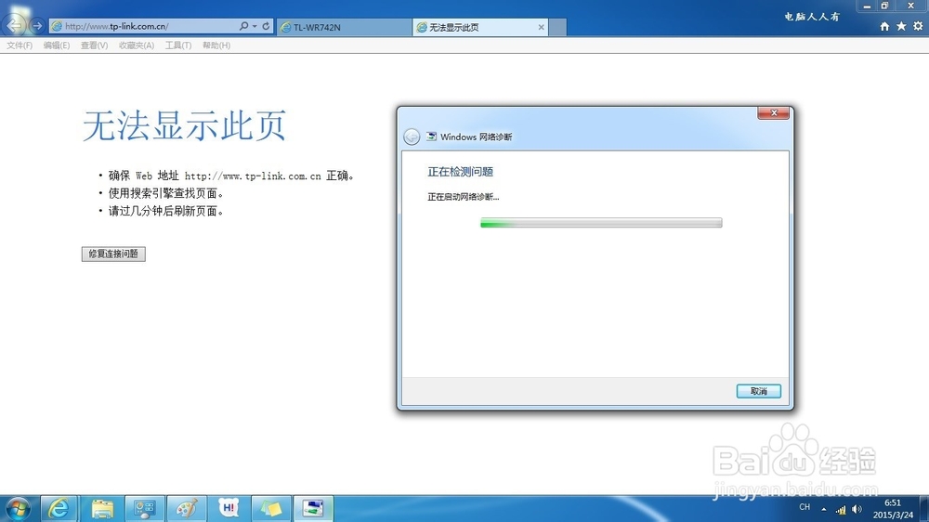The image size is (929, 522).
Task: Click the Windows 网络诊断 title icon
Action: coord(432,137)
